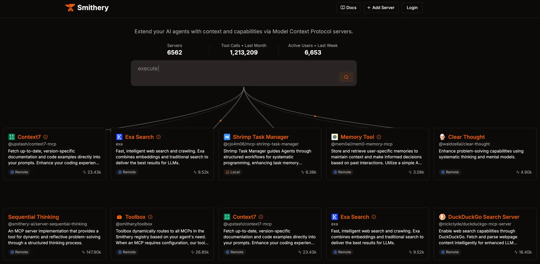This screenshot has width=540, height=264.
Task: Click Active Users count 6,653
Action: pyautogui.click(x=313, y=52)
